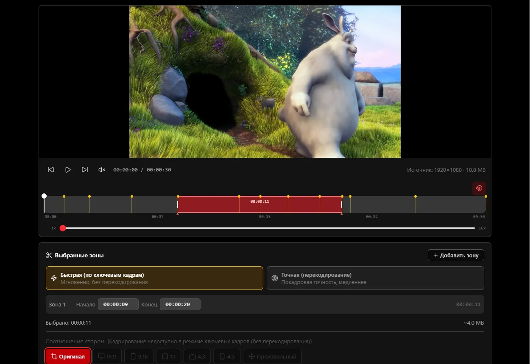530x364 pixels.
Task: Select Original aspect ratio
Action: 68,356
